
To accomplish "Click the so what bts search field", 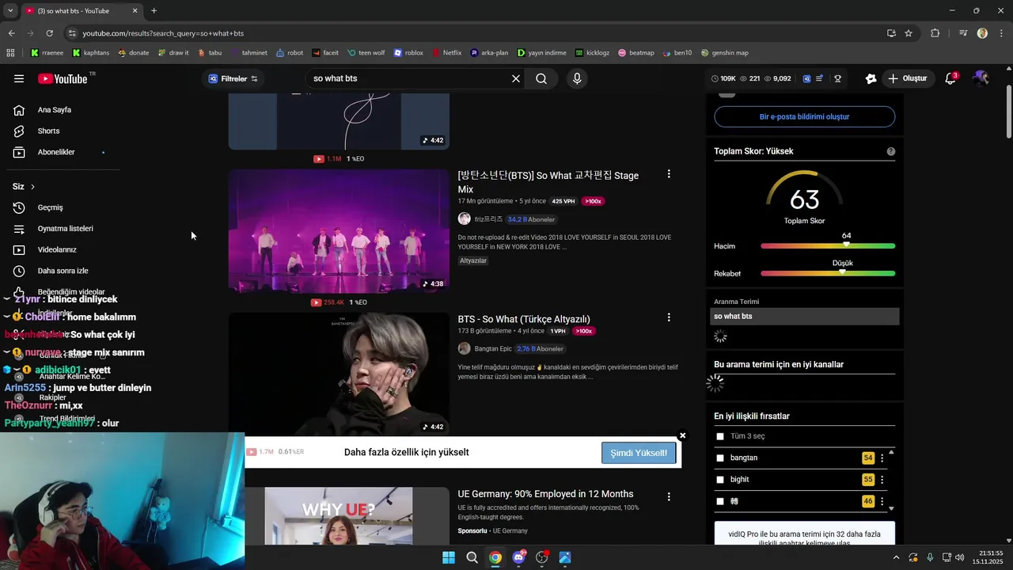I will click(408, 78).
